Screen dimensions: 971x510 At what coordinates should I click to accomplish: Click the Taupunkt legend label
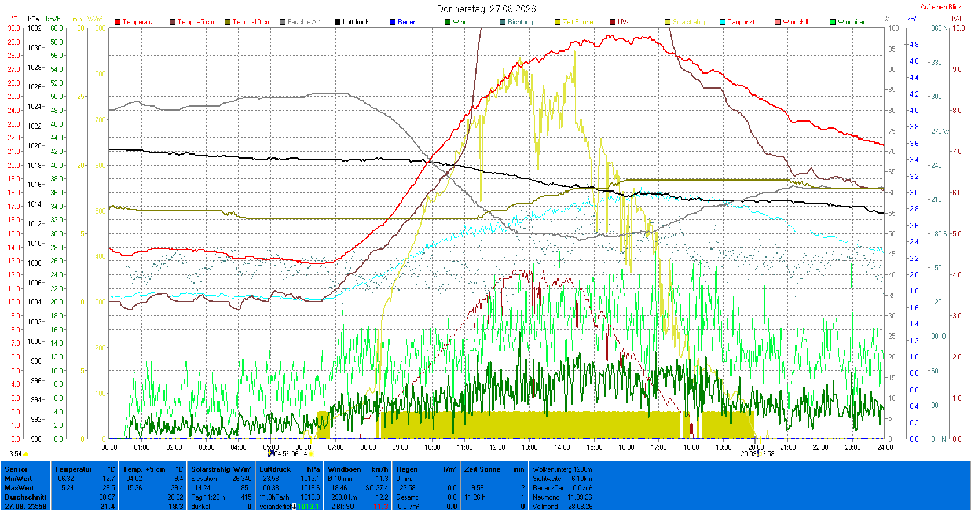(x=741, y=22)
